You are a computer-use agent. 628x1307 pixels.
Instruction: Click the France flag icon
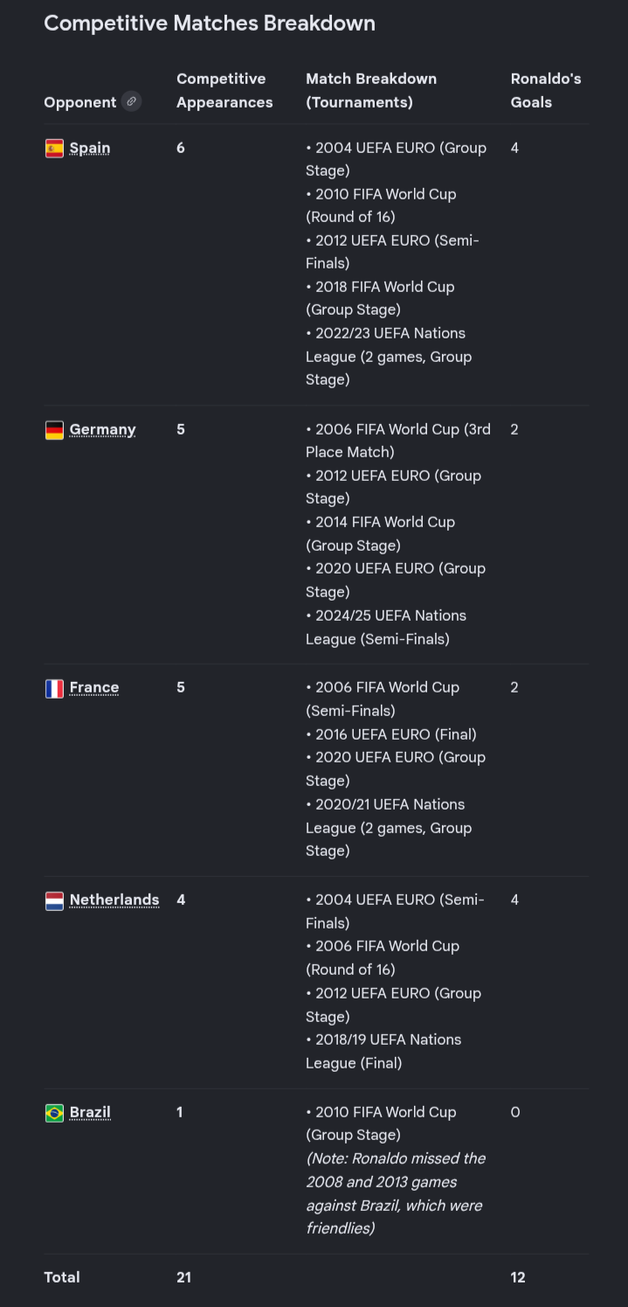pos(54,688)
